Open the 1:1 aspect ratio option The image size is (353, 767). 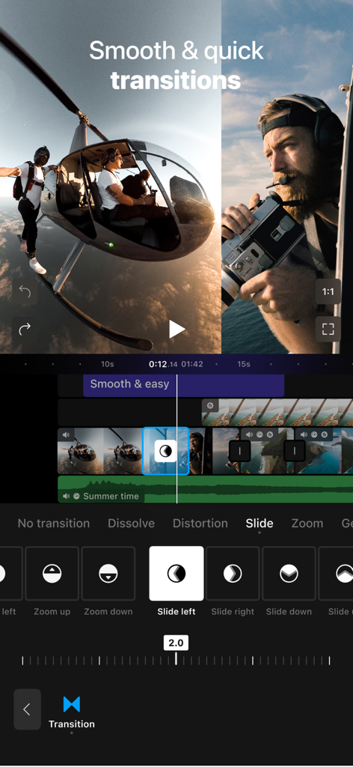328,292
